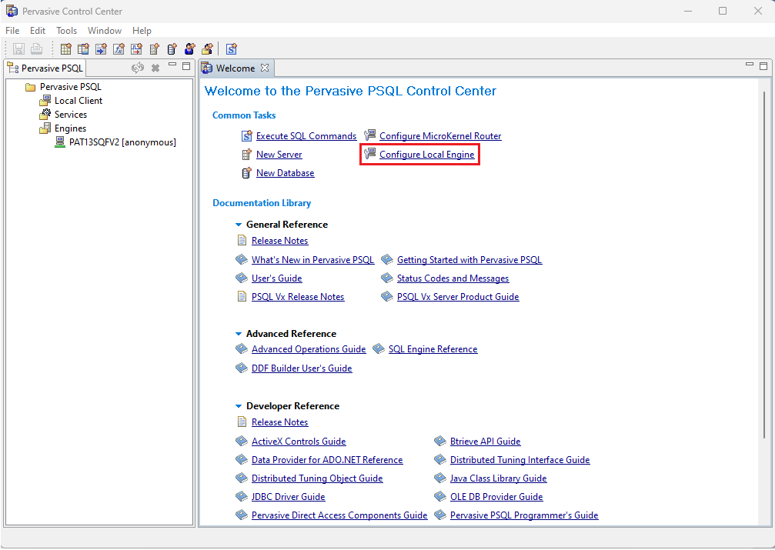Click the Refresh icon in Pervasive PSQL panel
The image size is (775, 550).
138,68
